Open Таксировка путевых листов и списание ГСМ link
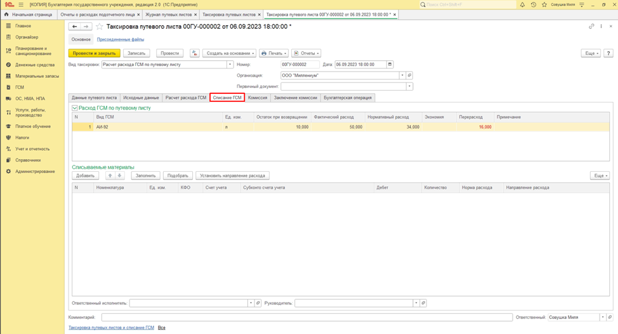 pos(112,328)
